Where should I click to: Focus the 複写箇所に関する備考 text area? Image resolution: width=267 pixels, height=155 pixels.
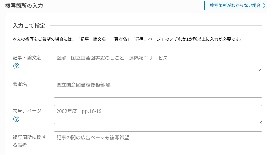pyautogui.click(x=158, y=141)
